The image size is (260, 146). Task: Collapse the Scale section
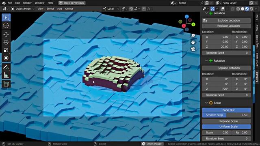pos(206,103)
